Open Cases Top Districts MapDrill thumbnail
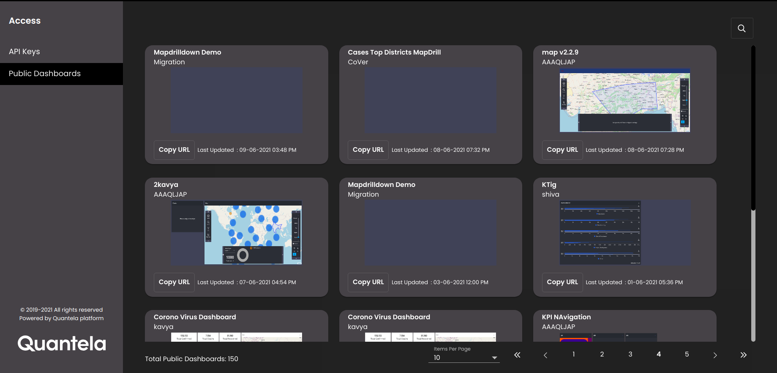777x373 pixels. point(431,100)
